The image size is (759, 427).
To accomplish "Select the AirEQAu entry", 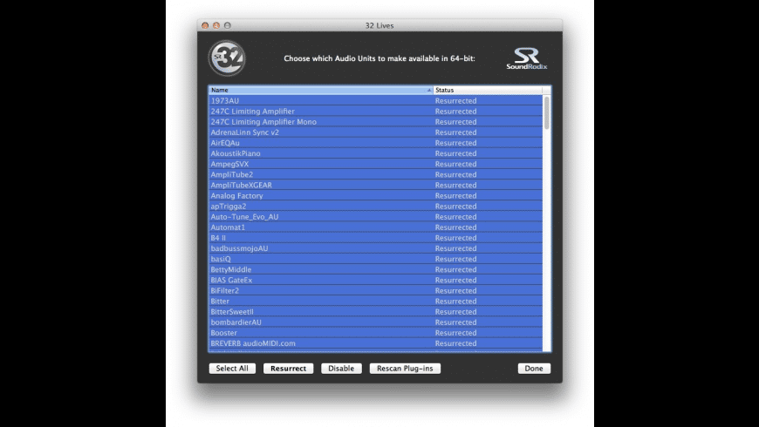I will tap(376, 143).
